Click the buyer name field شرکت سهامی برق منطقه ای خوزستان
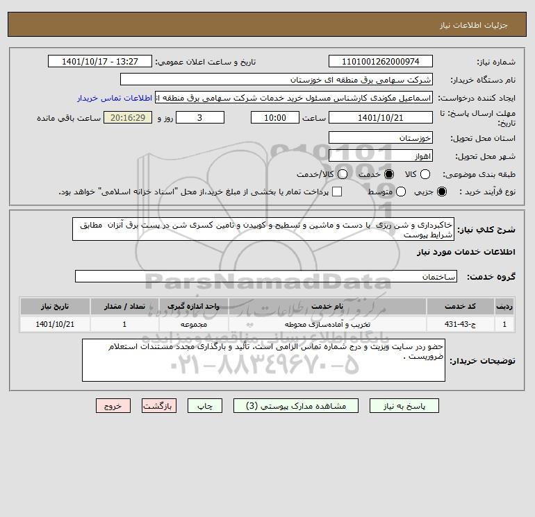This screenshot has width=535, height=517. (277, 80)
